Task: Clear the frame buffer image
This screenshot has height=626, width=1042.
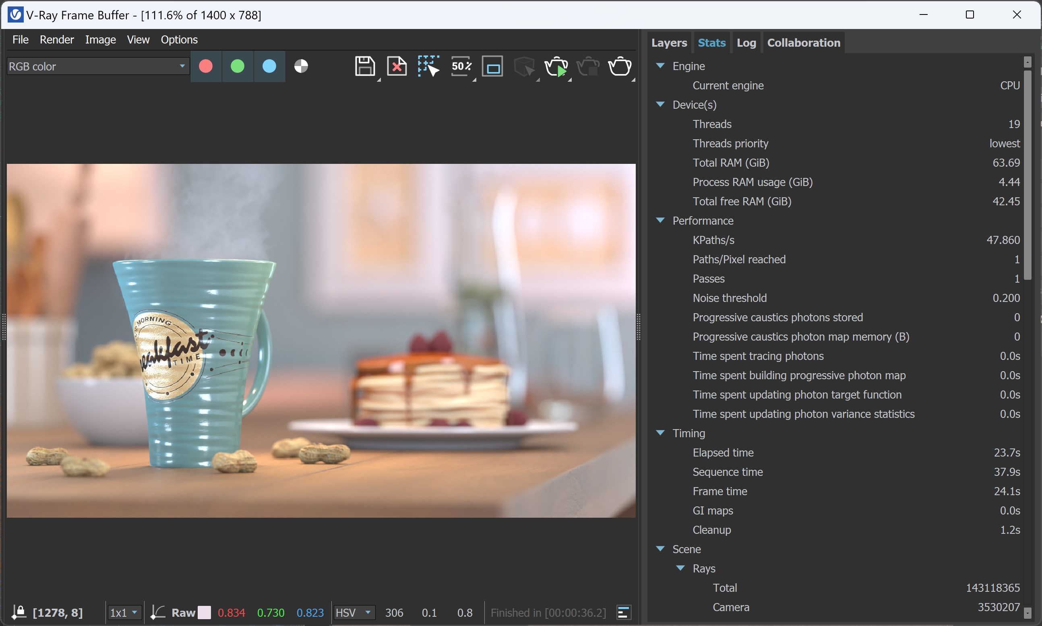Action: pos(396,66)
